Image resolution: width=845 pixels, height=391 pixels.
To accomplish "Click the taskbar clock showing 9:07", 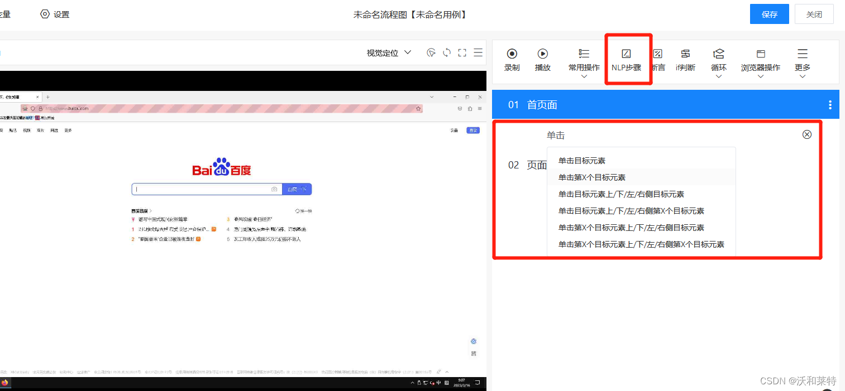I will tap(461, 383).
